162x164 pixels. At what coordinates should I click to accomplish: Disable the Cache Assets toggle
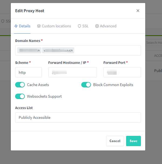20,85
